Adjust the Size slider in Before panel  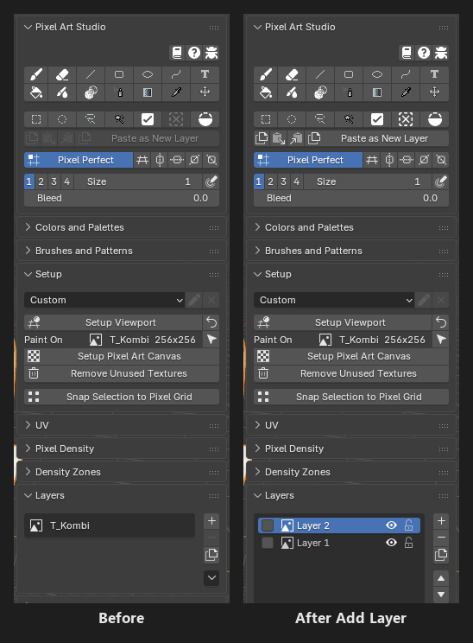137,181
